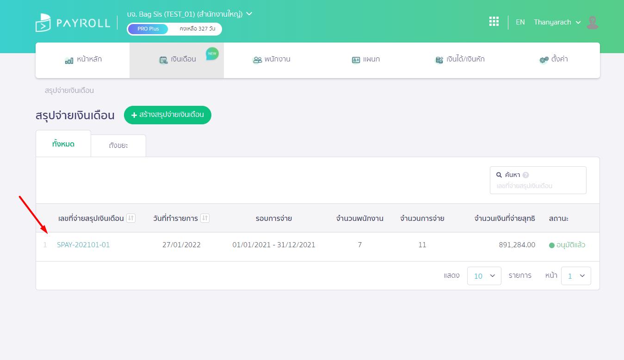Screen dimensions: 624x360
Task: Click the green approved status dot
Action: 551,245
